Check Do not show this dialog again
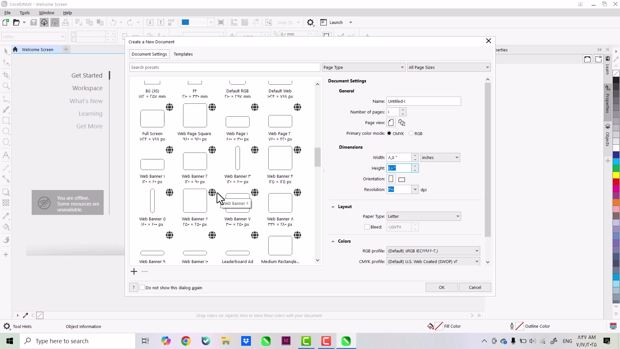The height and width of the screenshot is (349, 620). (142, 287)
